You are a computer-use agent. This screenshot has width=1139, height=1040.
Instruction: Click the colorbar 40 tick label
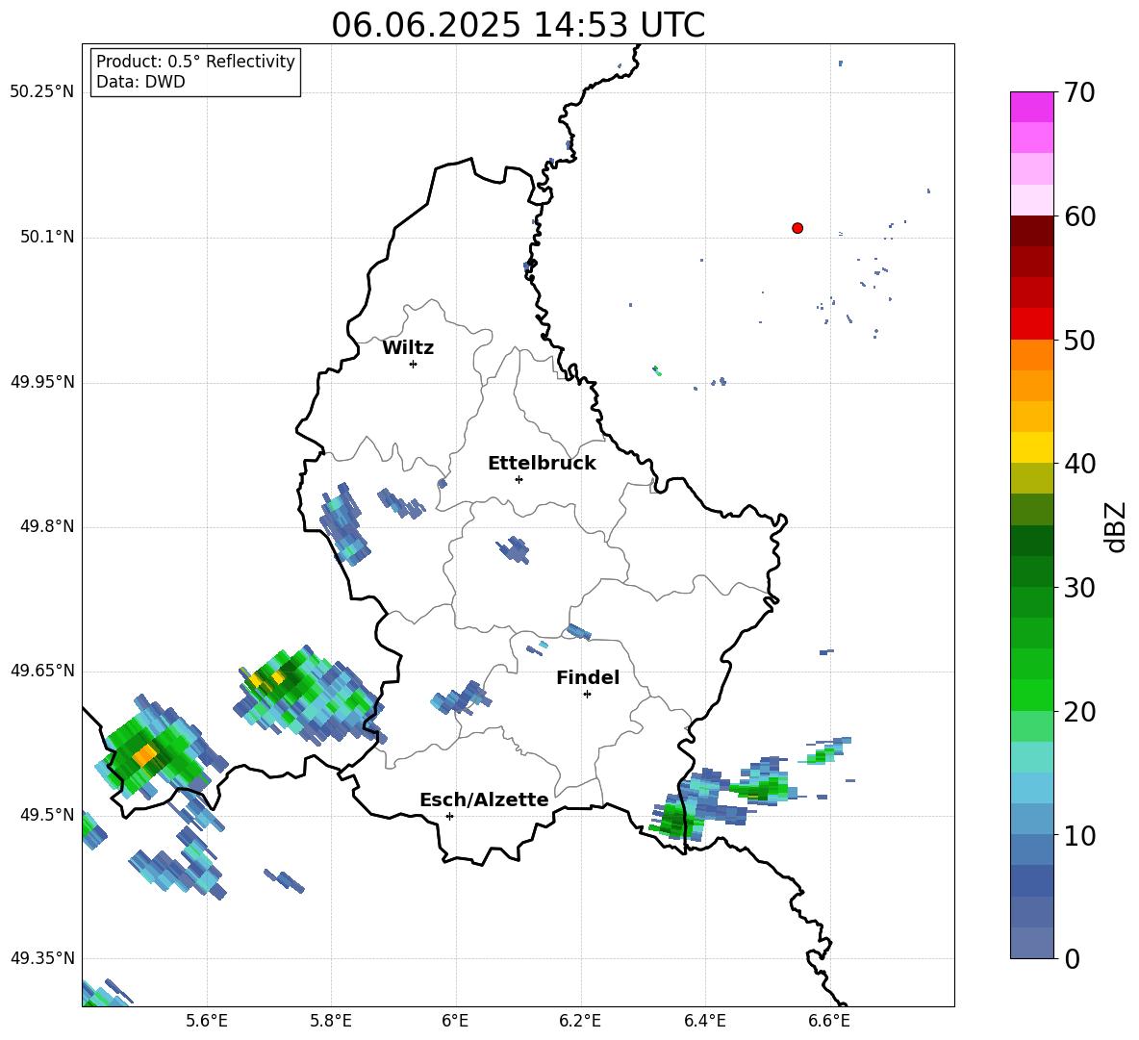click(1080, 464)
